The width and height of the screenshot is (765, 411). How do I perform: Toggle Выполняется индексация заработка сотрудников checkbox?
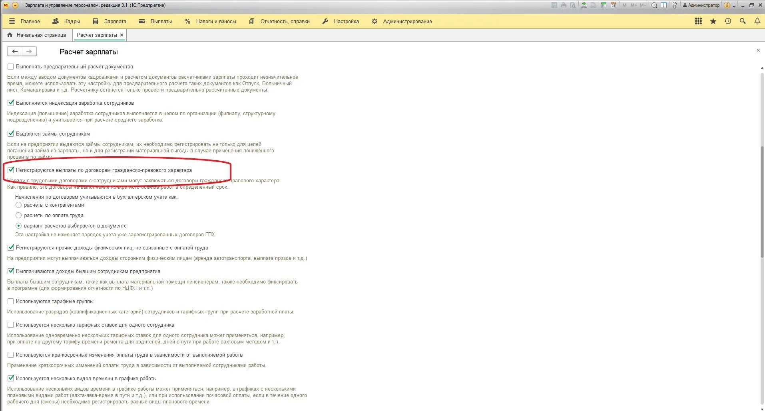(11, 103)
